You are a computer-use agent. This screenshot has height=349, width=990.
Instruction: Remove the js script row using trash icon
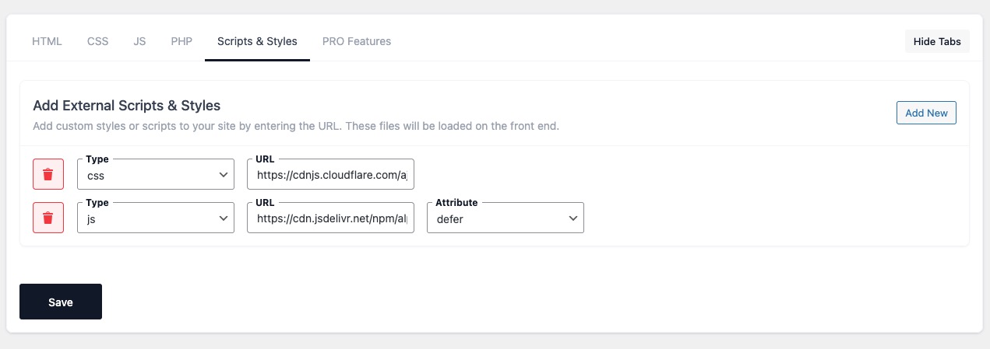click(x=48, y=218)
